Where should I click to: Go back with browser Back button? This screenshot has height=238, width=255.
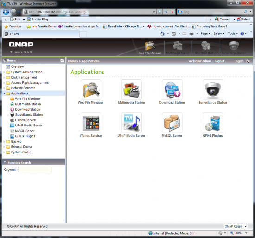click(6, 12)
